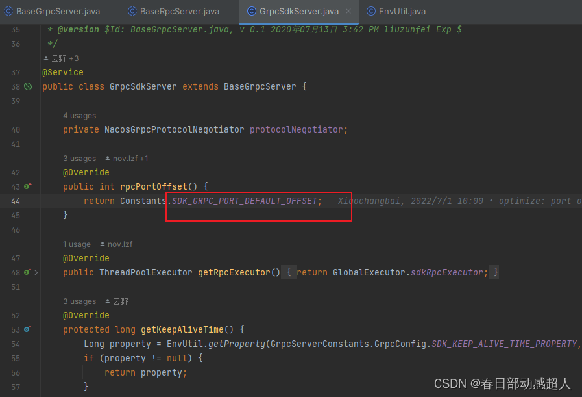Click the @Override annotation on line 42
The width and height of the screenshot is (582, 397).
point(86,172)
